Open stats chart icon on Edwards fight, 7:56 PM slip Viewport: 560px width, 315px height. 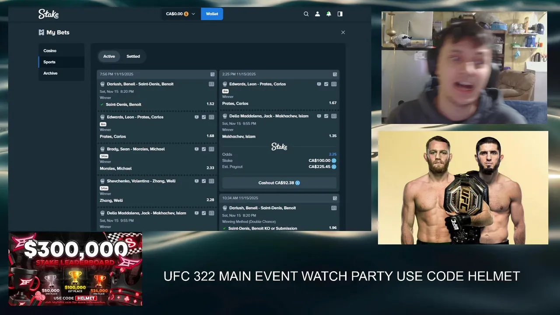204,117
